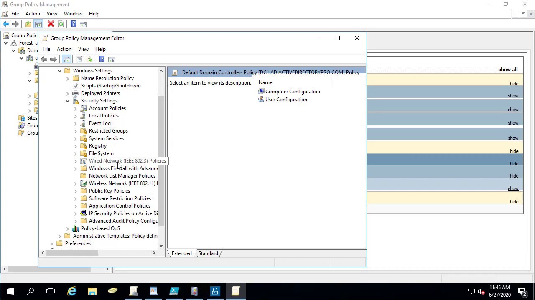Click the green Refresh icon in outer toolbar
Image resolution: width=535 pixels, height=300 pixels.
(x=61, y=24)
